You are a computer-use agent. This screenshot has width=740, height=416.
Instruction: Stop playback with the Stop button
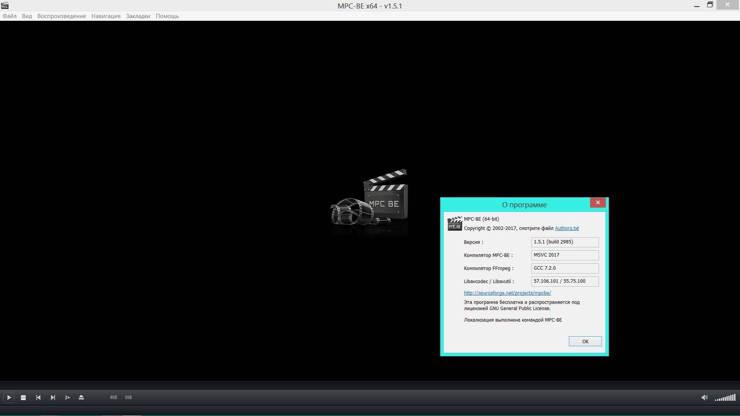[x=23, y=397]
